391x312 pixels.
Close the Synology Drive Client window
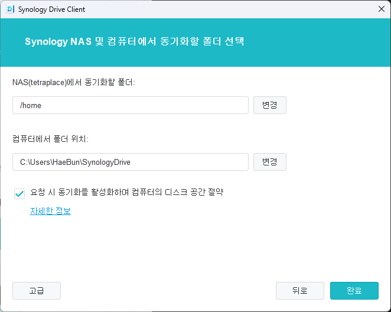[382, 9]
